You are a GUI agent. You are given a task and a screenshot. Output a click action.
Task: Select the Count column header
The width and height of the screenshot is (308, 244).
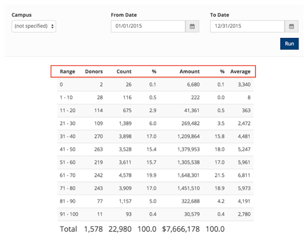pyautogui.click(x=124, y=72)
